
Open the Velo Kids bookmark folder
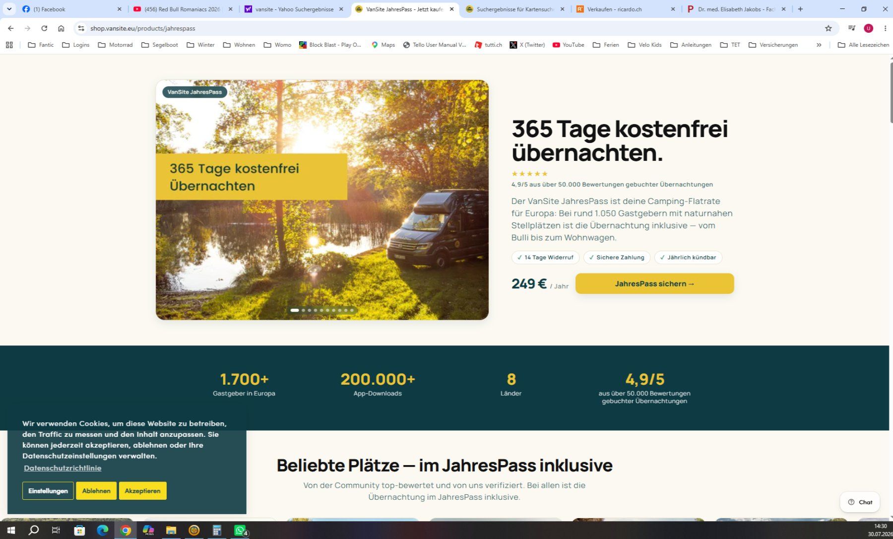coord(644,45)
